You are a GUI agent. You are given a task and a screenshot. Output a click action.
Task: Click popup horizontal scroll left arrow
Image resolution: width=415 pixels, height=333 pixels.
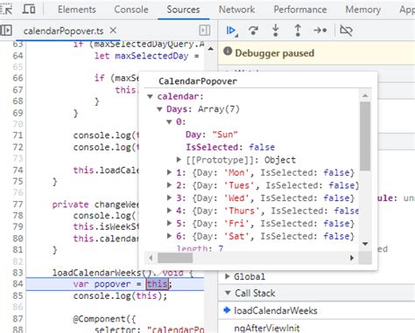tap(151, 258)
